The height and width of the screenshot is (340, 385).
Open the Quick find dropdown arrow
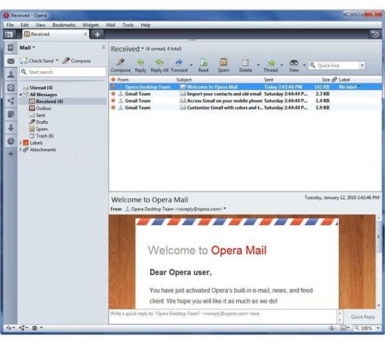click(x=362, y=65)
